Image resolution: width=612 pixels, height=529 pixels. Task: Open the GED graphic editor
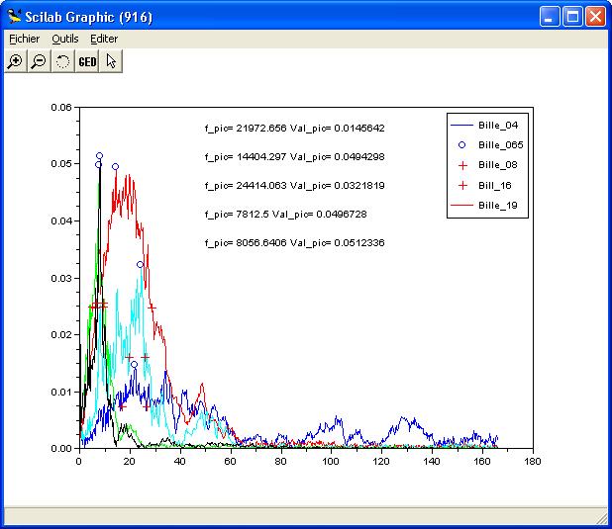pyautogui.click(x=87, y=61)
